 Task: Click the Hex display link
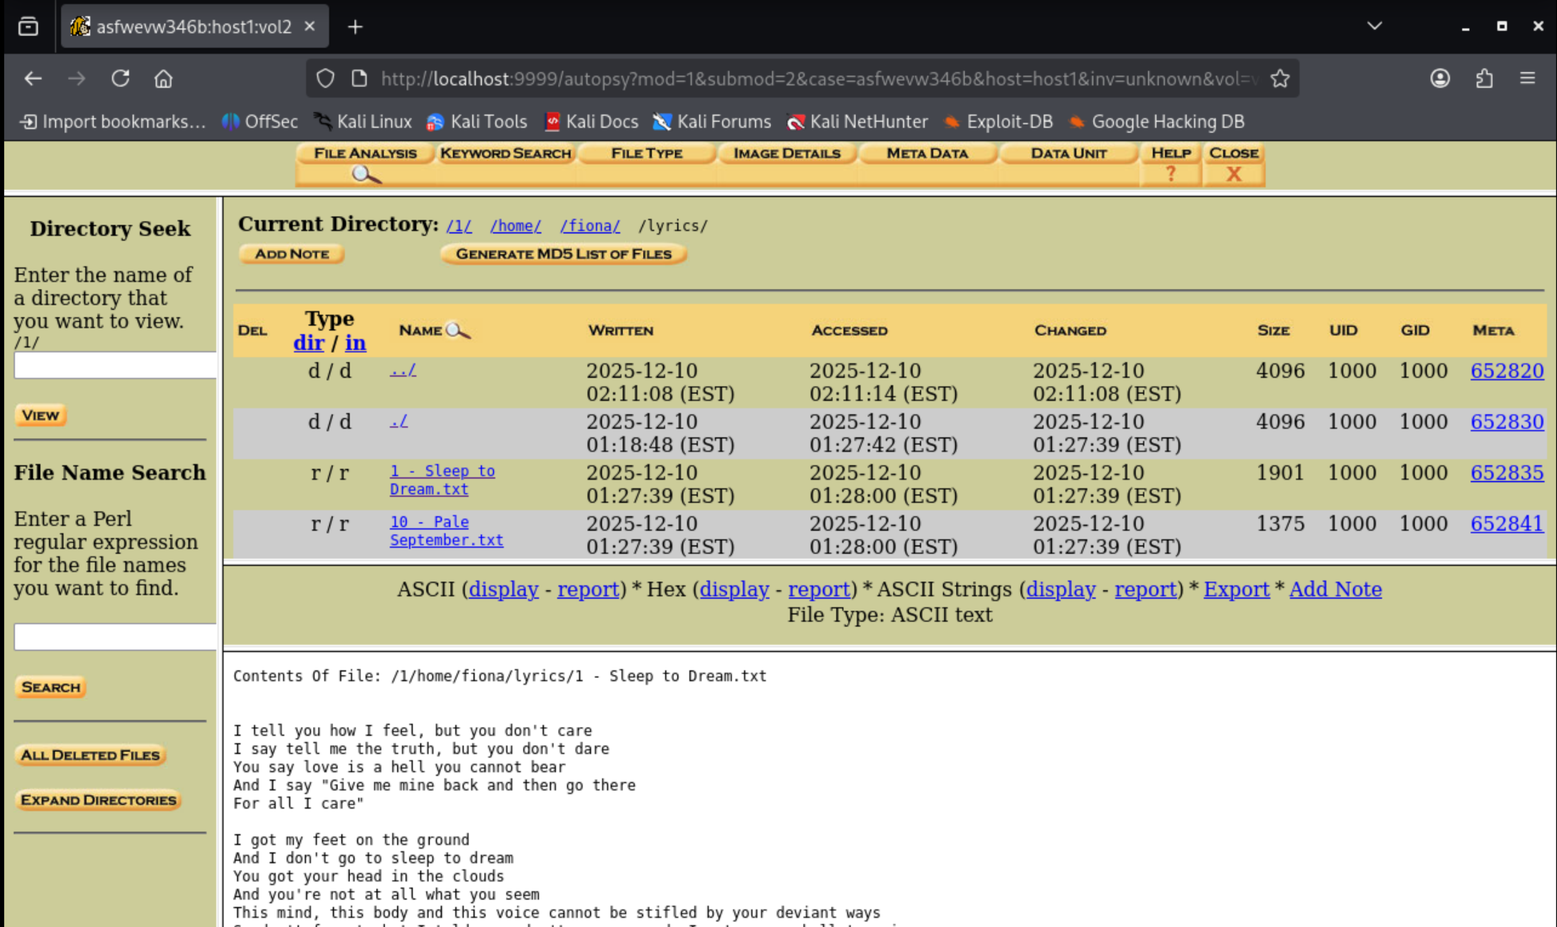tap(734, 589)
